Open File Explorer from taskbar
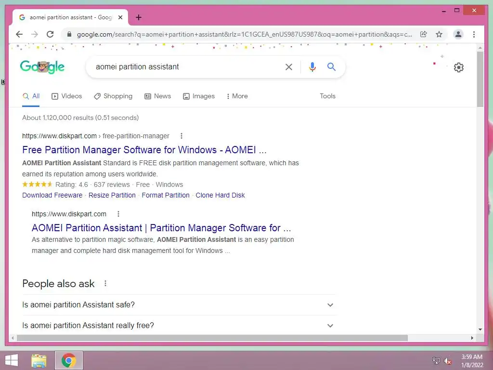 pos(39,360)
